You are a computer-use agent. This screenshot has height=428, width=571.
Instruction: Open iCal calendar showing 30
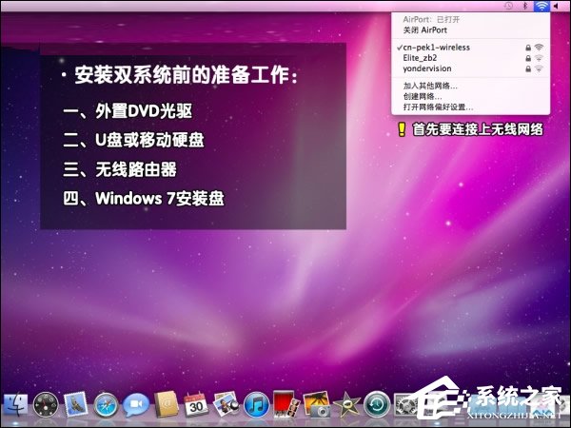pos(196,406)
